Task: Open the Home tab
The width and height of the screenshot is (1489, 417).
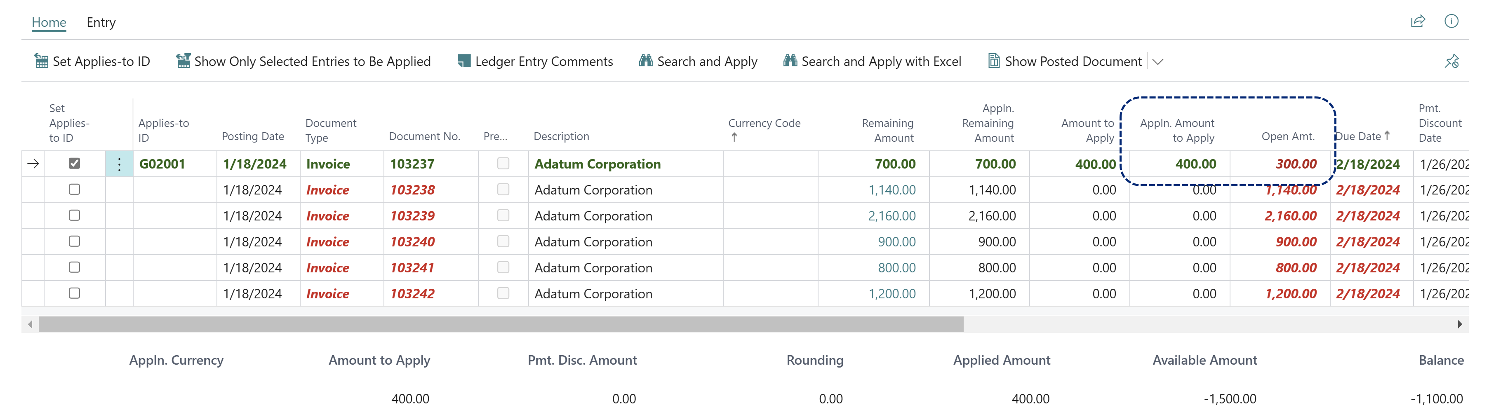Action: click(x=49, y=23)
